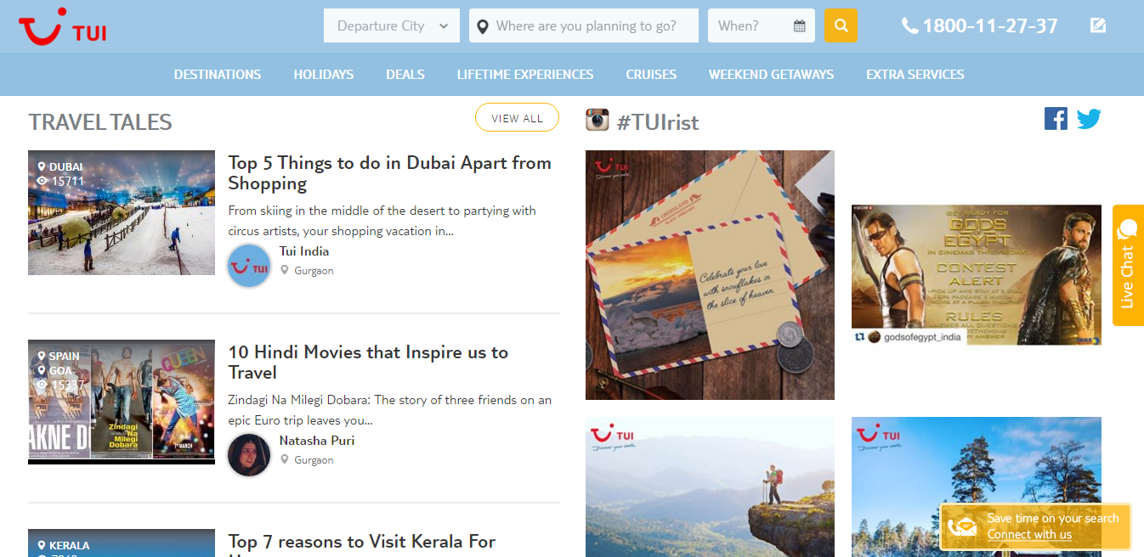Open the Twitter bird icon
1144x557 pixels.
[1089, 119]
